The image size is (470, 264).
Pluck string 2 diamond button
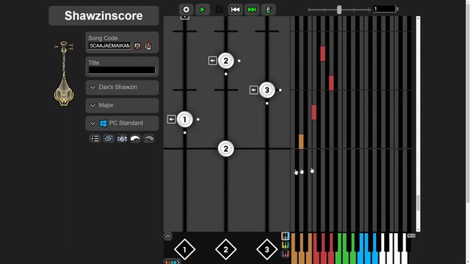(x=225, y=249)
